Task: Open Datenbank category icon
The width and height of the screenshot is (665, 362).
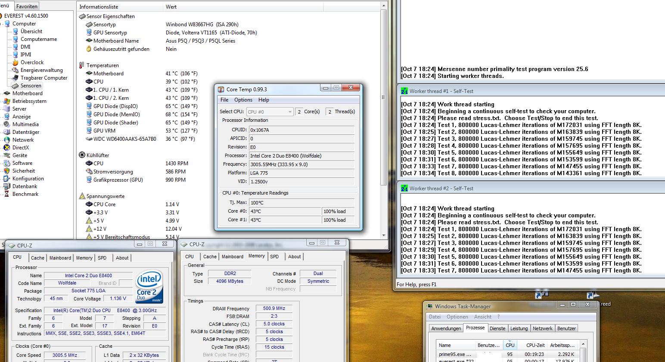Action: point(7,186)
